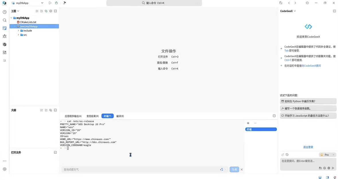Viewport: 338px width, 180px height.
Task: Open the Pro model dropdown
Action: pyautogui.click(x=328, y=155)
